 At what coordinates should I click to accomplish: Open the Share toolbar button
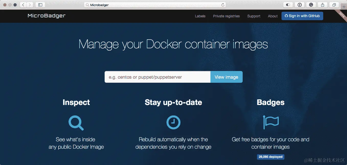(323, 5)
